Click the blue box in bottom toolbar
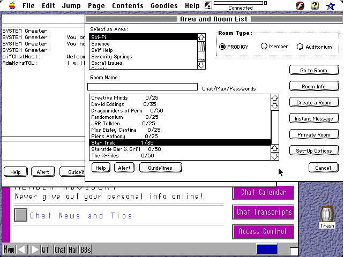The width and height of the screenshot is (344, 257). tap(266, 250)
